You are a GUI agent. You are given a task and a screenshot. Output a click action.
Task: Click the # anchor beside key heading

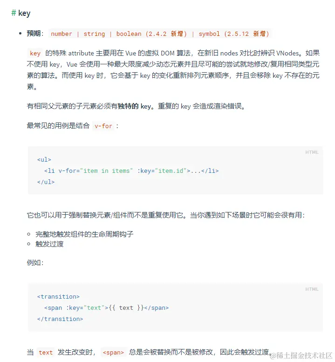click(14, 13)
